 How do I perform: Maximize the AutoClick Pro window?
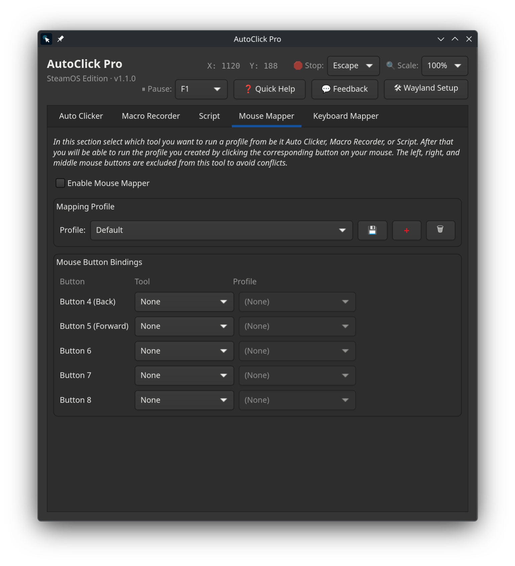[455, 39]
